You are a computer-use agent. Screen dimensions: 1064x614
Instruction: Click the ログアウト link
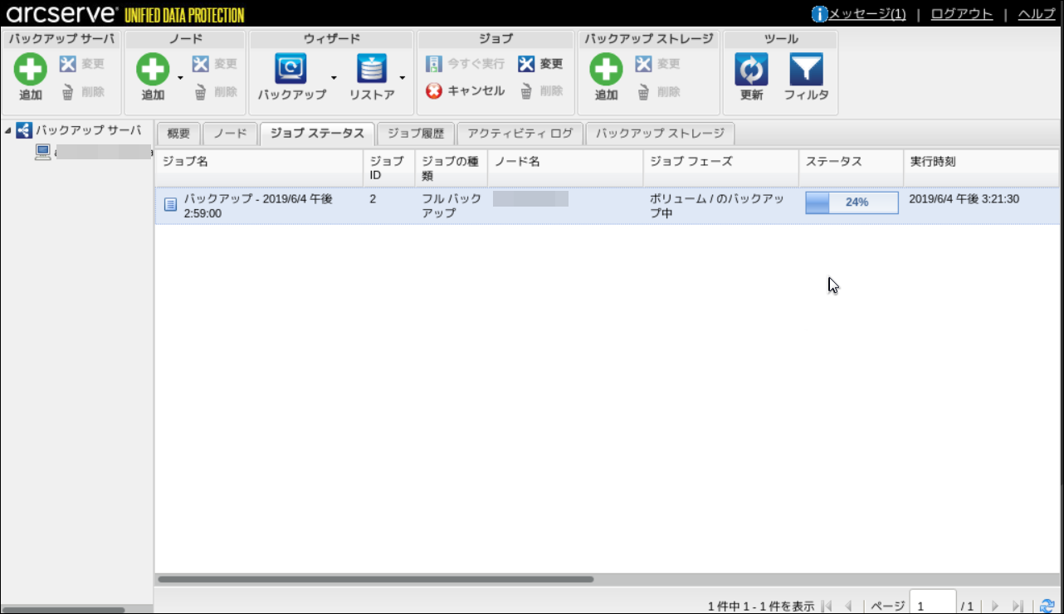[961, 14]
